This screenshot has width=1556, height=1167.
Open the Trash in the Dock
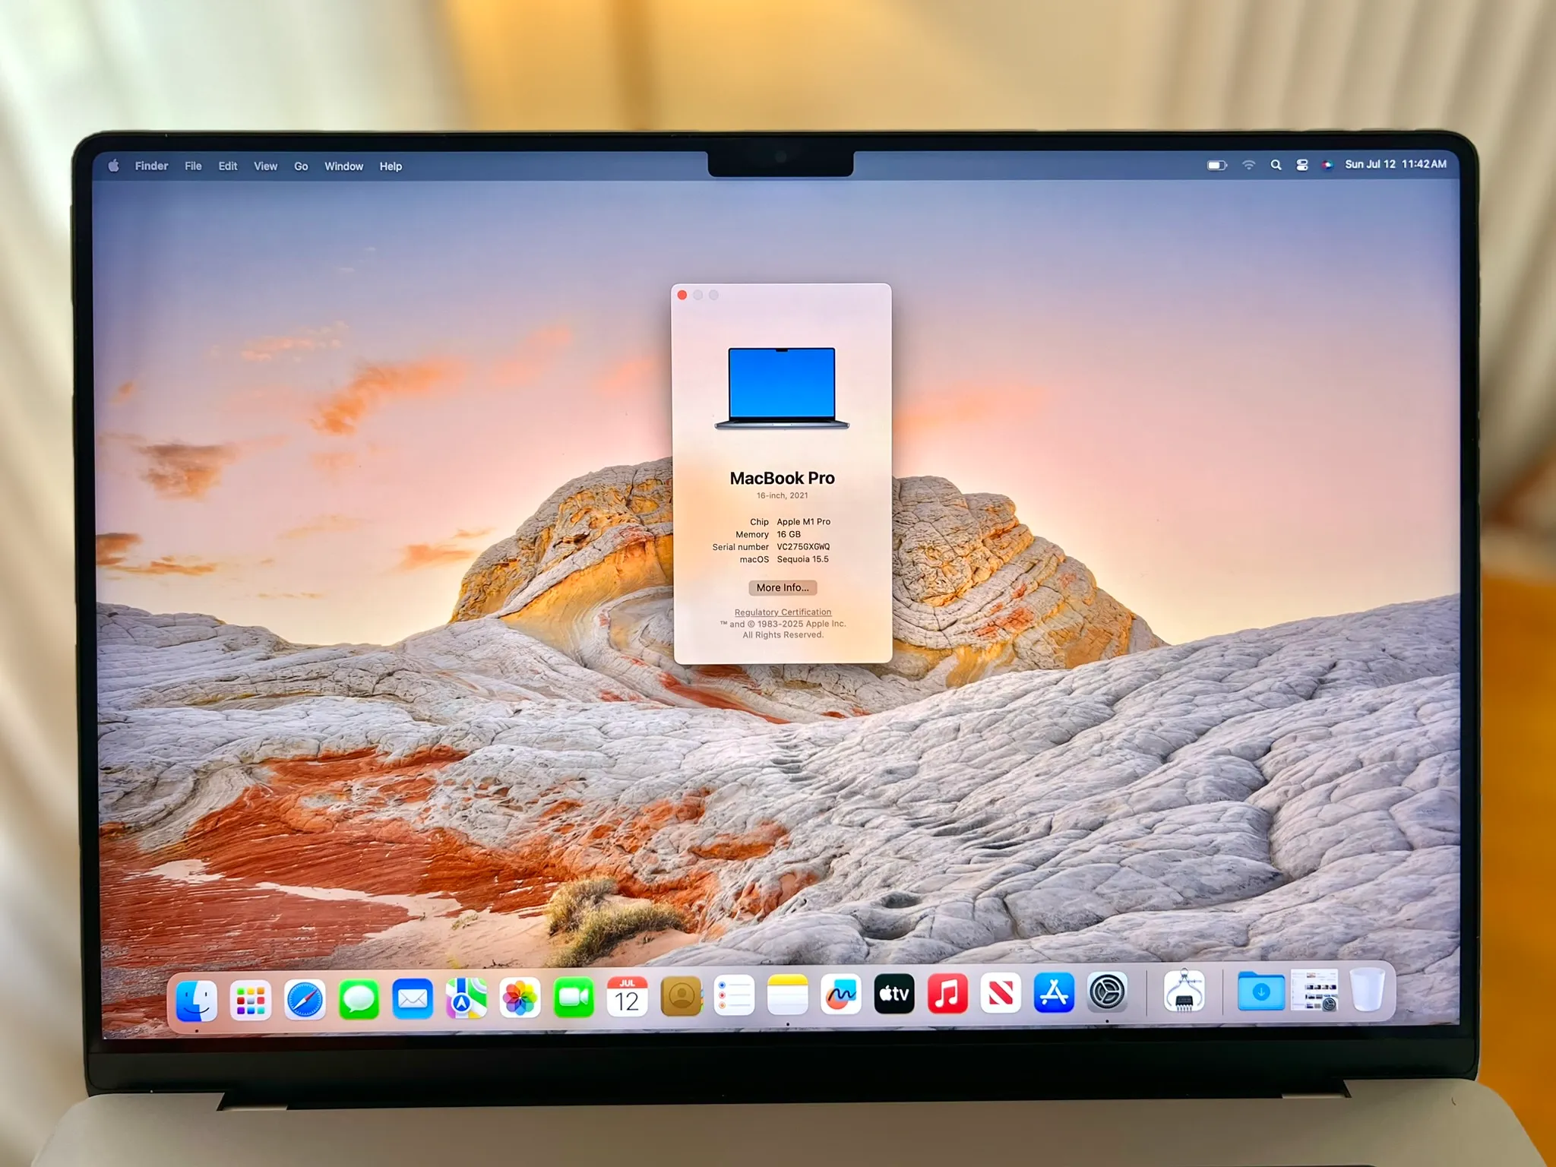coord(1368,989)
